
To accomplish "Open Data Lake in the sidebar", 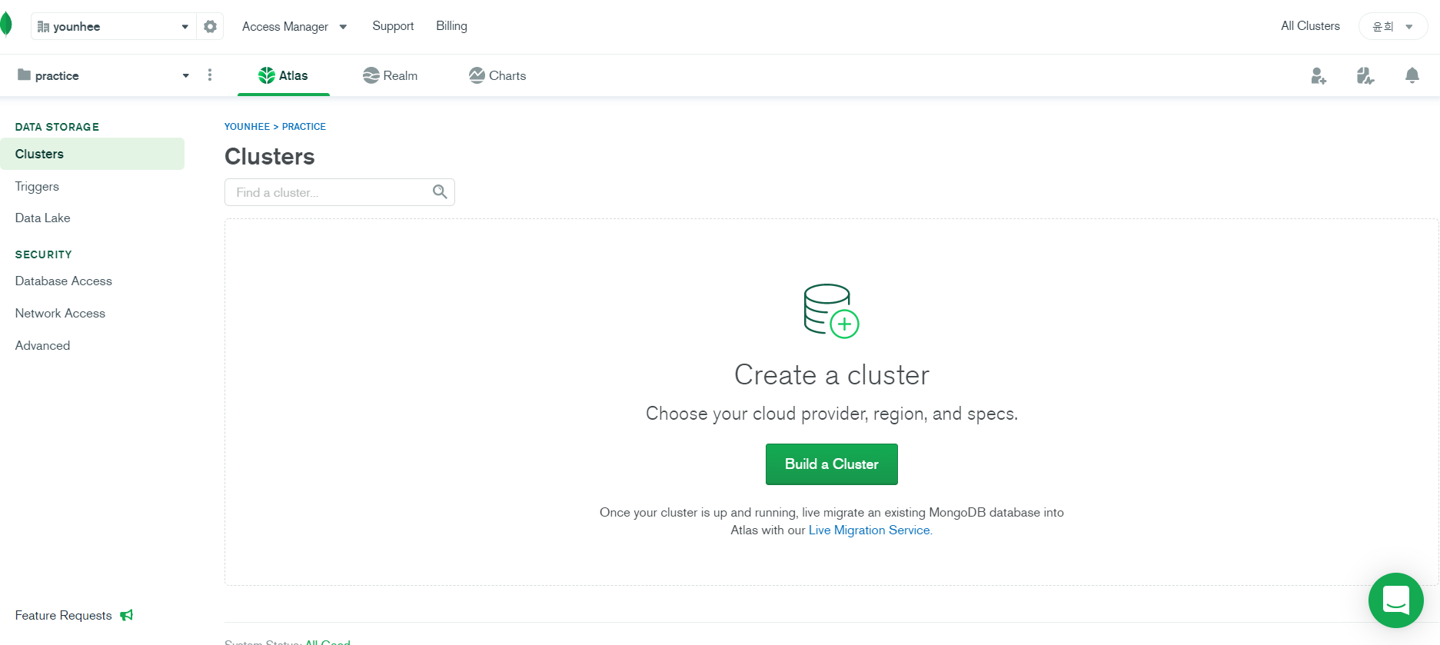I will coord(43,218).
